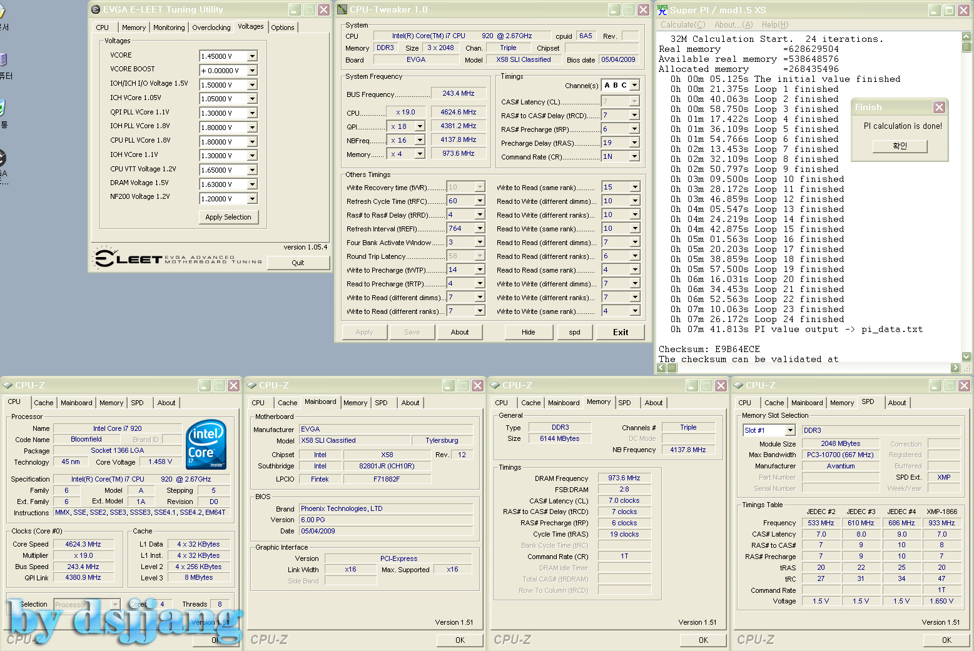Click the Super PI vertical scrollbar up arrow
The width and height of the screenshot is (974, 651).
point(966,36)
